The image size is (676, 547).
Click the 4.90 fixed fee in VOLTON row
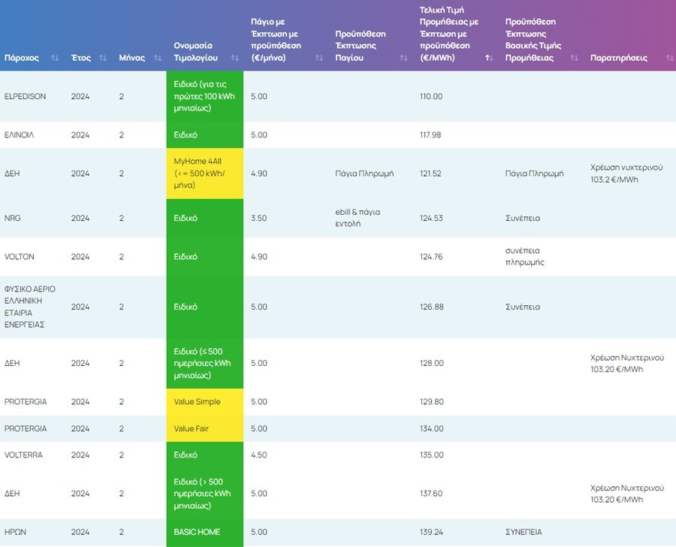coord(258,257)
